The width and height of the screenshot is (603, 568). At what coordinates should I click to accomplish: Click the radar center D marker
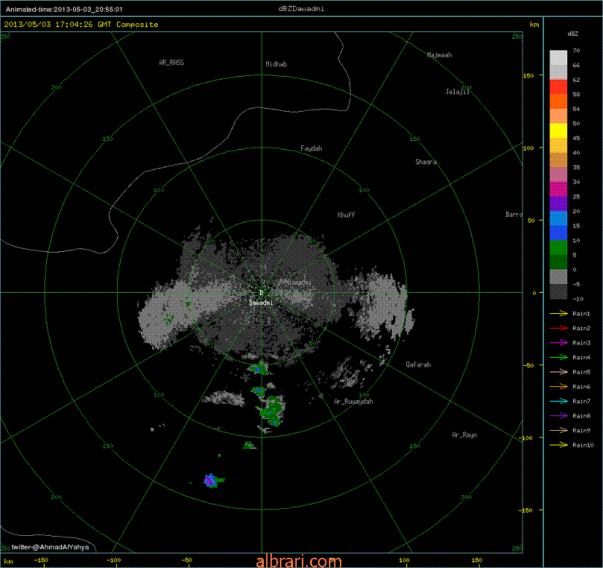coord(261,293)
